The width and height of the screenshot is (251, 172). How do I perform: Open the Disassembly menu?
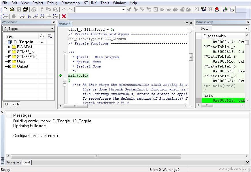click(x=71, y=3)
